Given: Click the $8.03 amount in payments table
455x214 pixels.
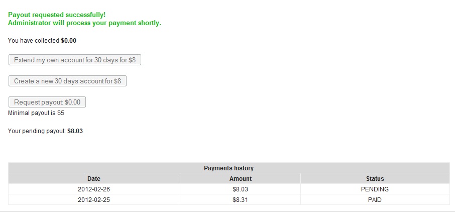Looking at the screenshot, I should 240,189.
